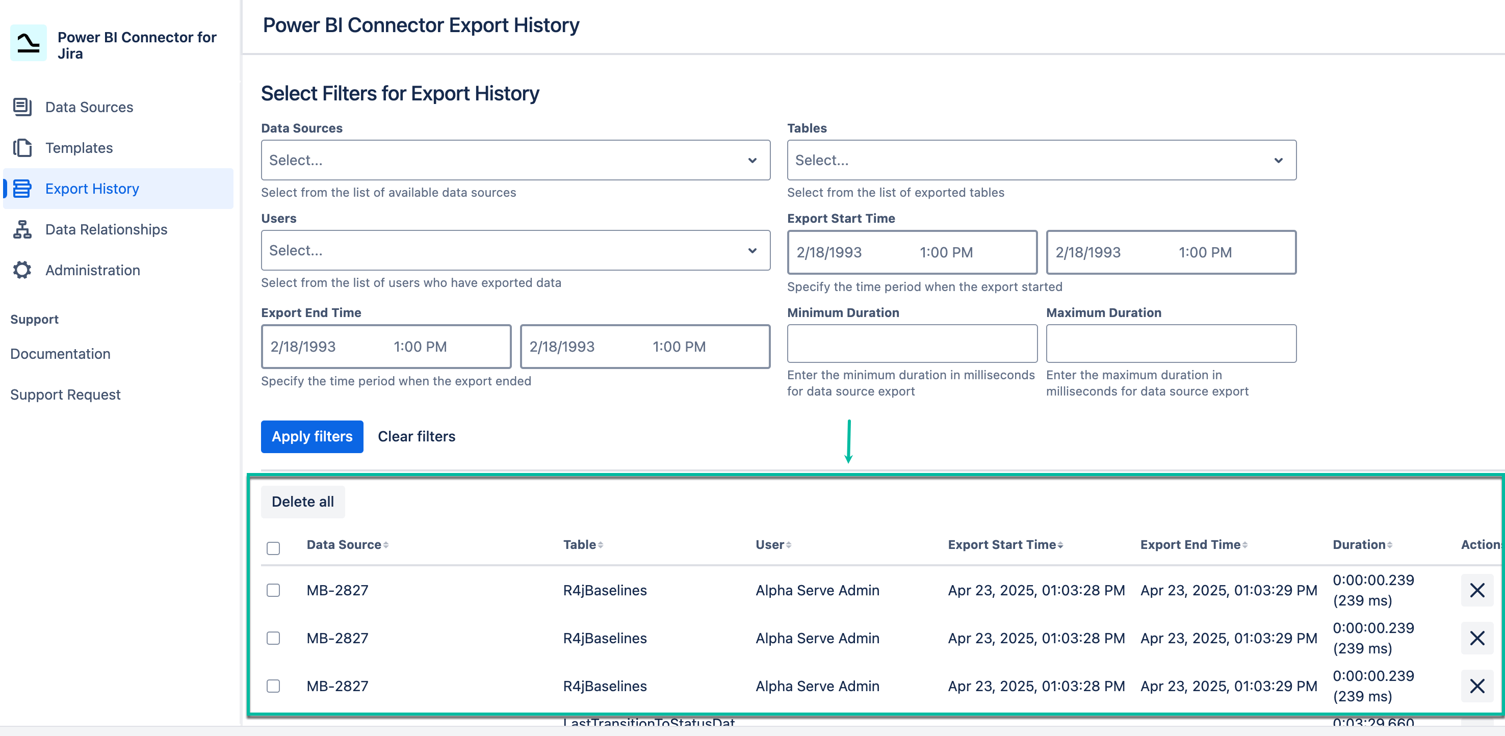The width and height of the screenshot is (1505, 736).
Task: Click the Administration gear icon
Action: coord(21,270)
